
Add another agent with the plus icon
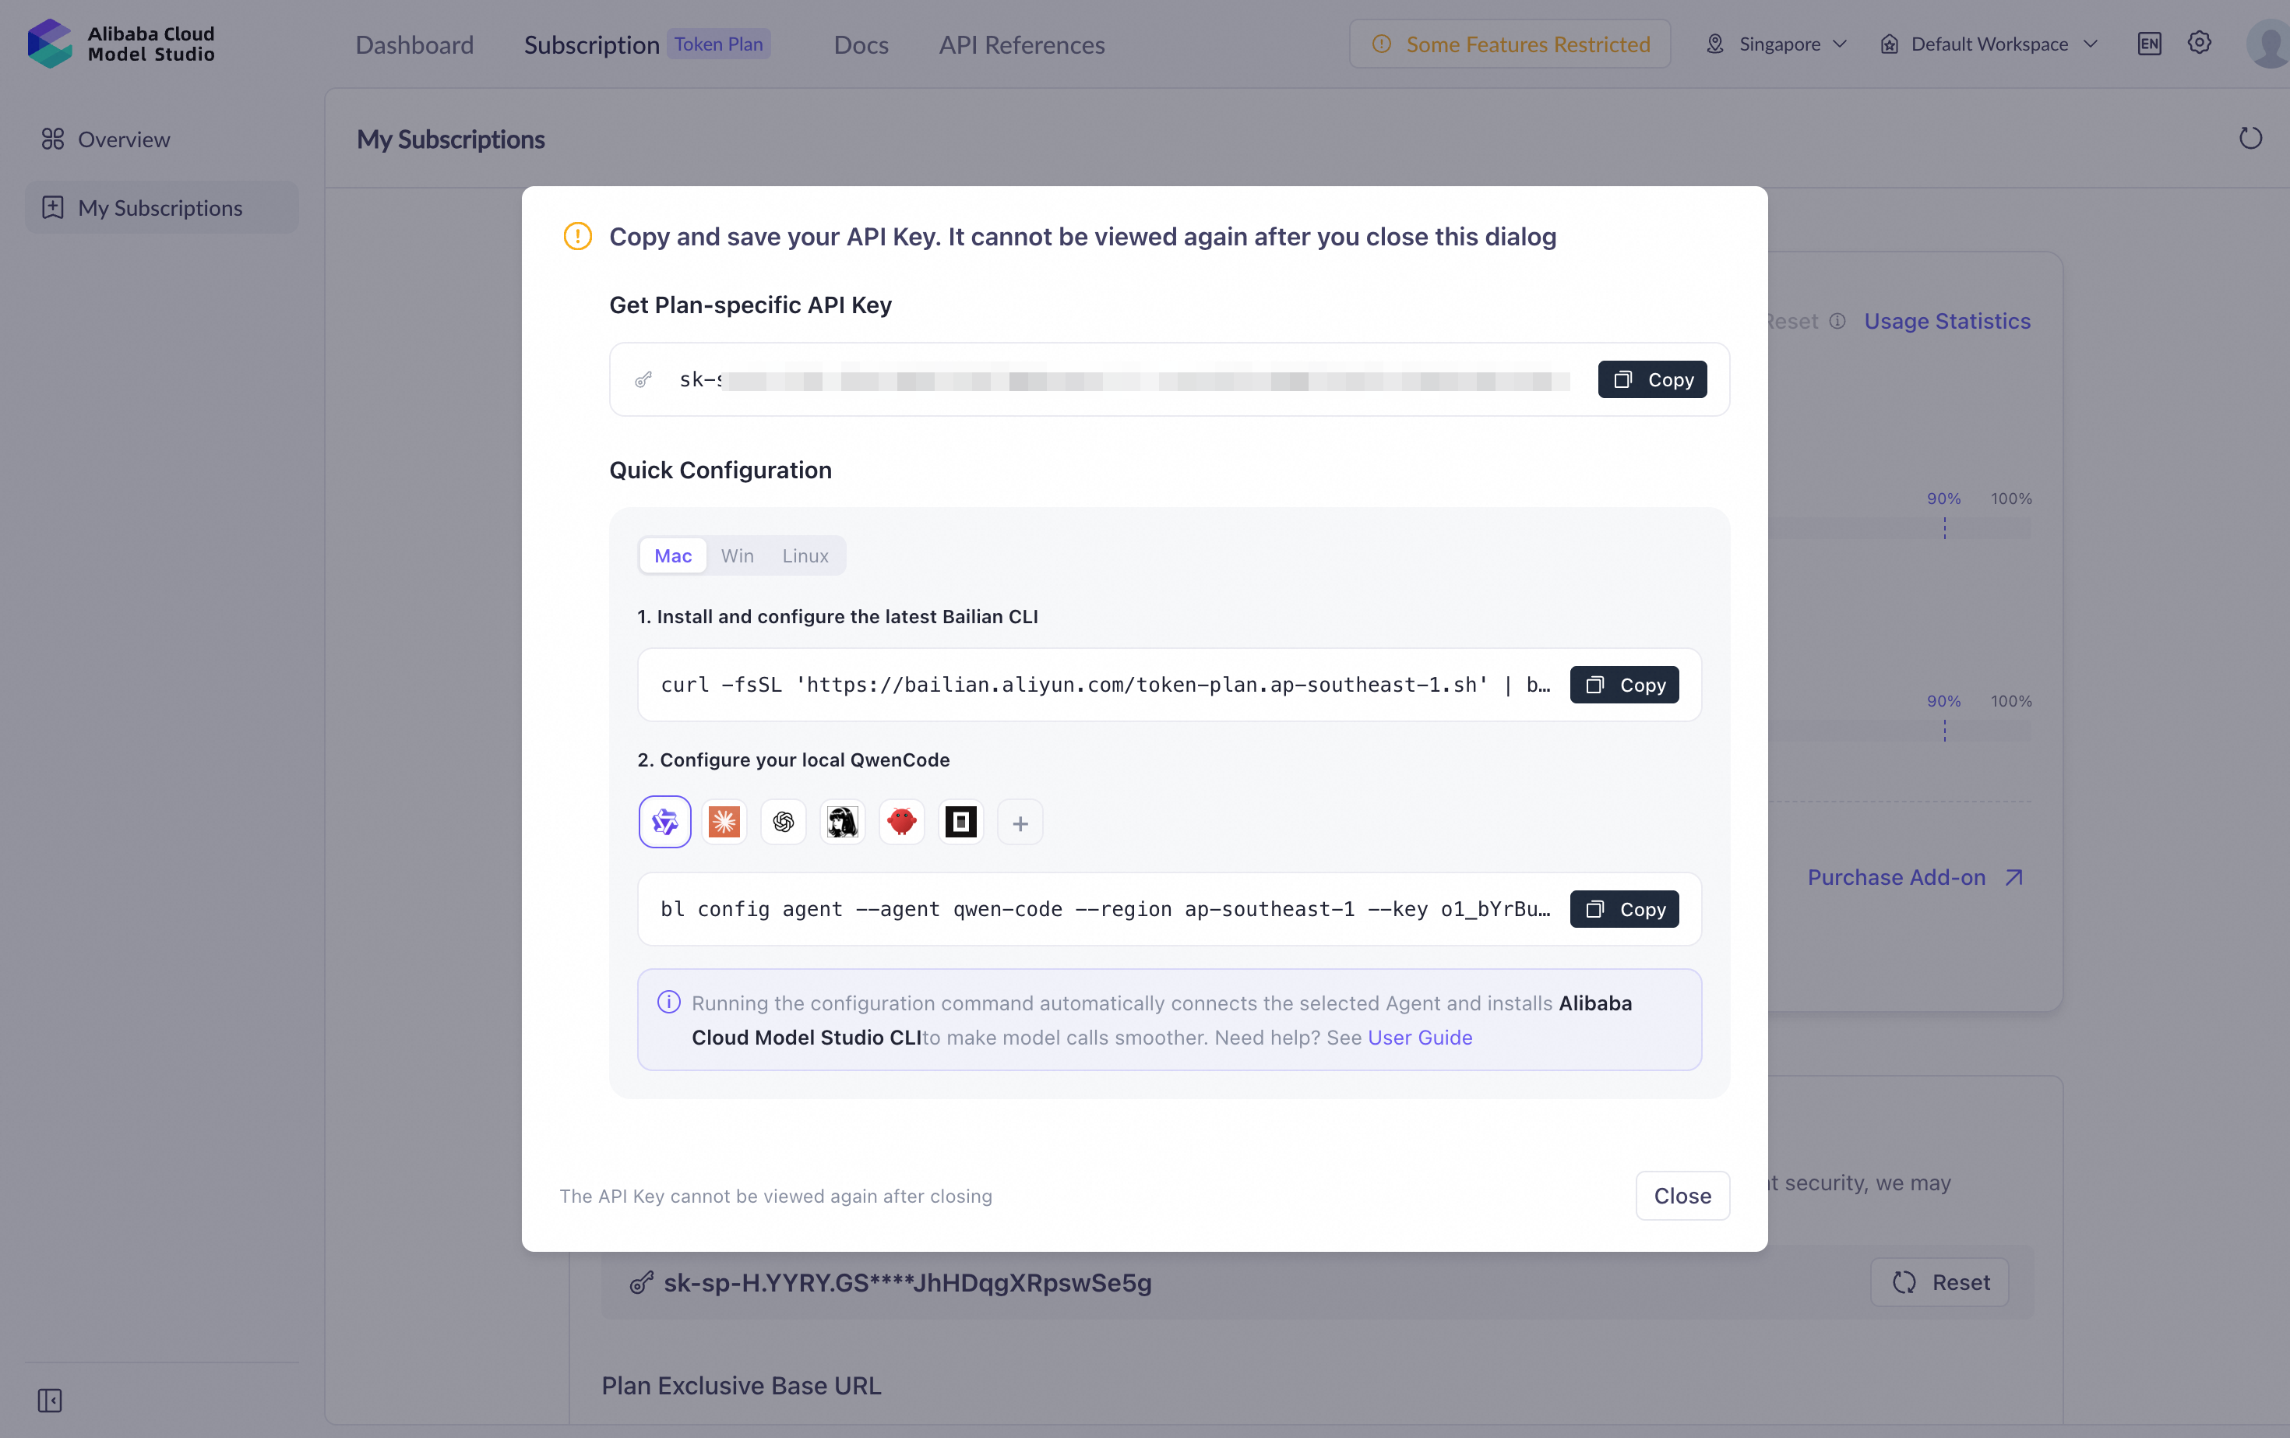[x=1020, y=823]
